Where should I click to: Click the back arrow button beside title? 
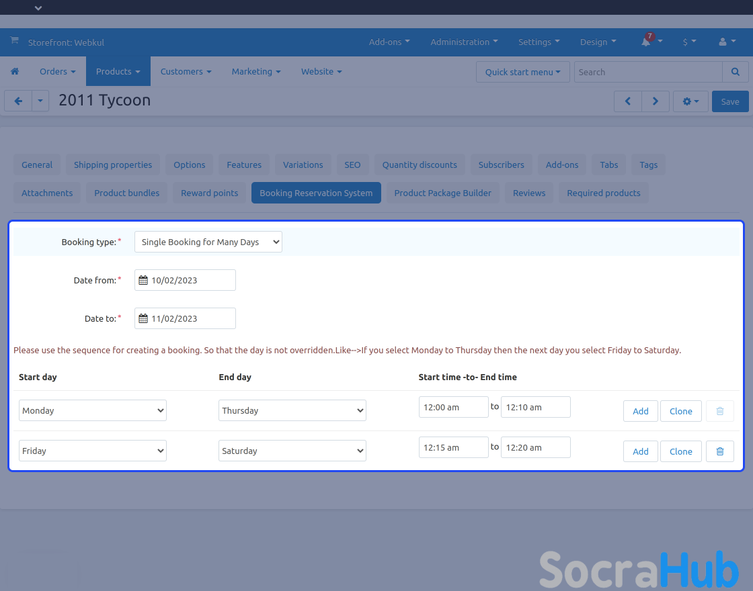[x=18, y=101]
